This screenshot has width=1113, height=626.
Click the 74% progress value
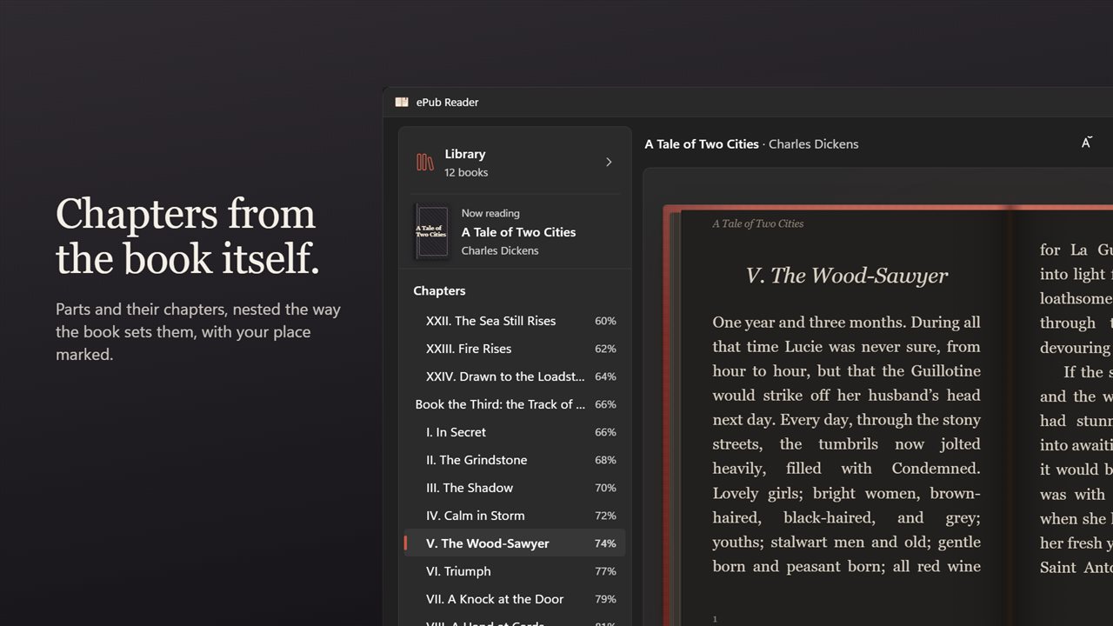[x=605, y=543]
